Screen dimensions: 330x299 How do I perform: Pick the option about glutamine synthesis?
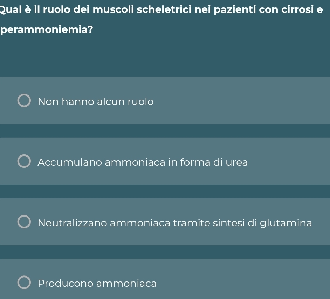(x=175, y=223)
